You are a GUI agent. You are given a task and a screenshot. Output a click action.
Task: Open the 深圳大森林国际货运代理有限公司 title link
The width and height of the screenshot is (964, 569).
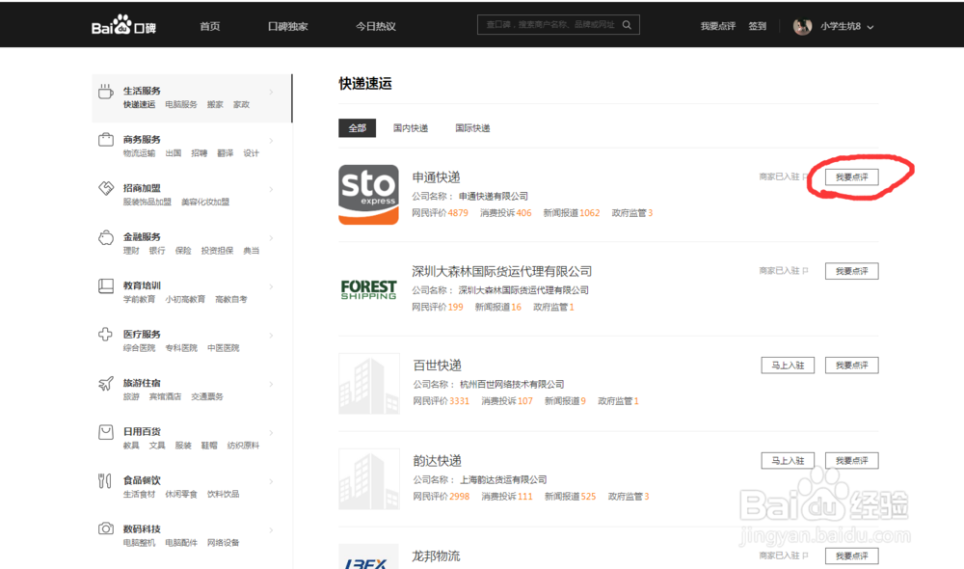[501, 271]
